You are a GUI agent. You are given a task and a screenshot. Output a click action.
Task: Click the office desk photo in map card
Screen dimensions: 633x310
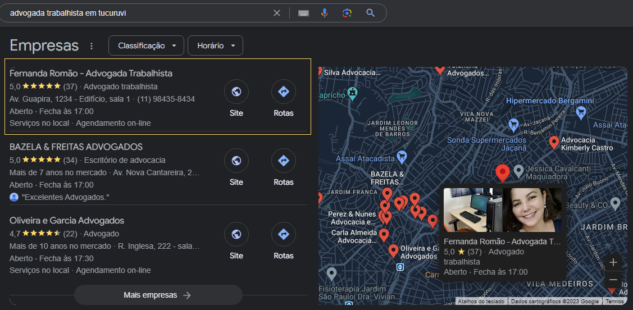coord(473,210)
